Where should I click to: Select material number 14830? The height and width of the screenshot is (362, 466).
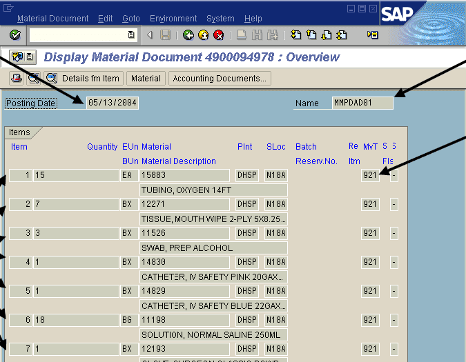coord(184,262)
